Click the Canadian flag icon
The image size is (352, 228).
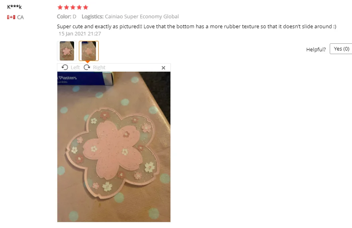click(x=11, y=17)
